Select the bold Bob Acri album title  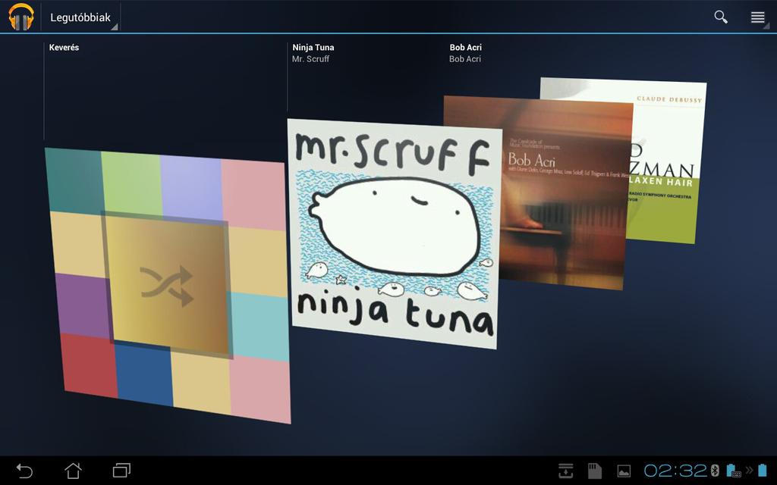click(465, 48)
